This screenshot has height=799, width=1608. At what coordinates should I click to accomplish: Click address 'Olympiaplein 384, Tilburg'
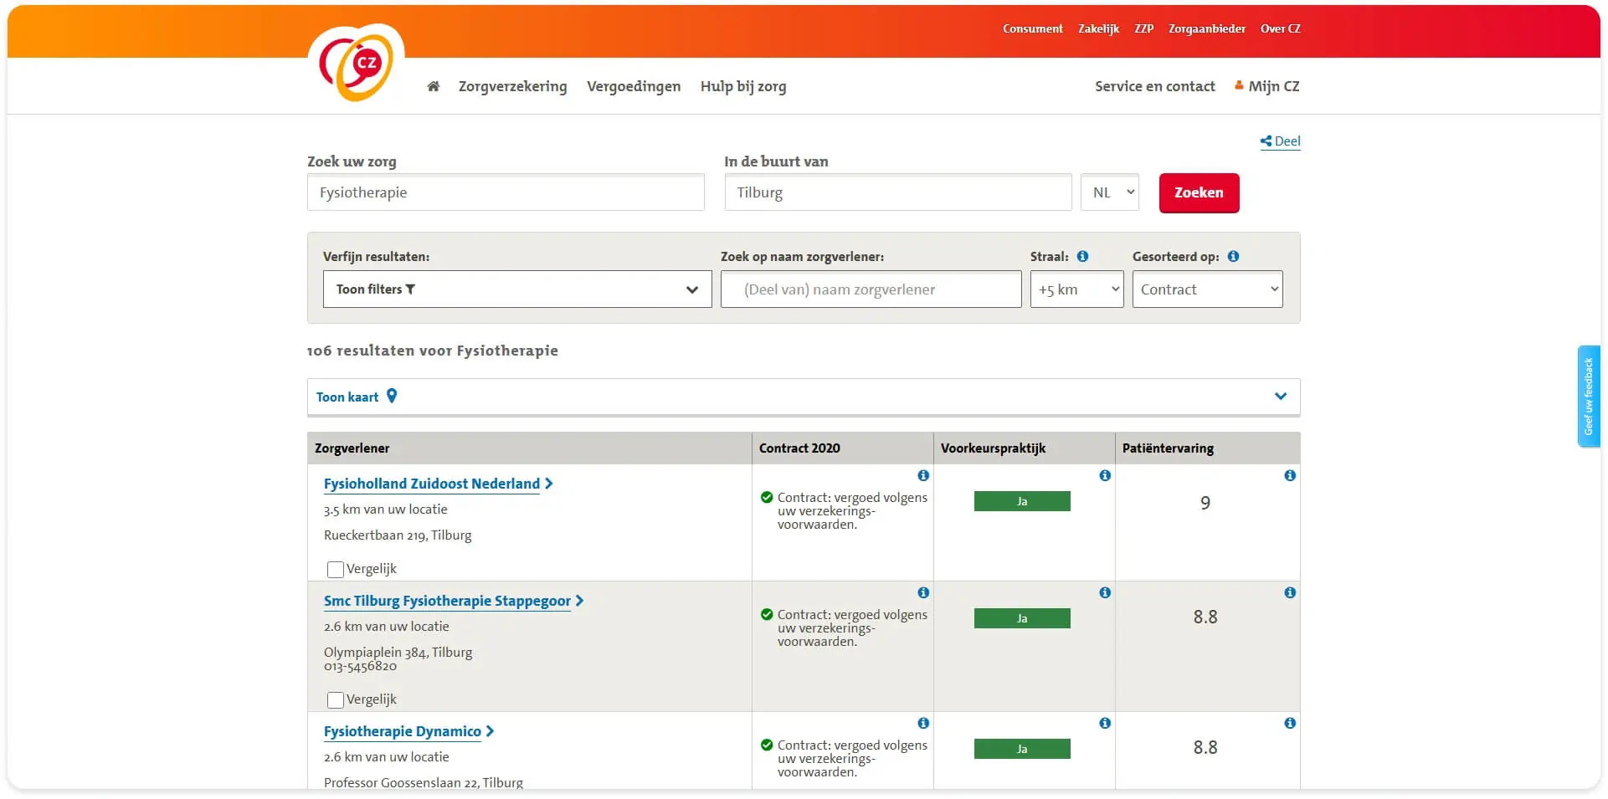click(x=398, y=653)
